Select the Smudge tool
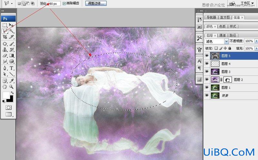The height and width of the screenshot is (160, 258). [5, 61]
